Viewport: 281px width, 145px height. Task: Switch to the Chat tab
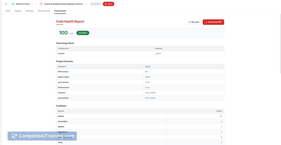tap(8, 11)
